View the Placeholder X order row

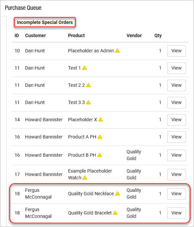pyautogui.click(x=177, y=120)
